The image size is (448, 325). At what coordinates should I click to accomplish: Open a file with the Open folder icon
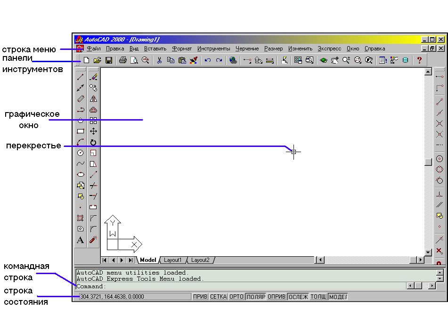(98, 60)
